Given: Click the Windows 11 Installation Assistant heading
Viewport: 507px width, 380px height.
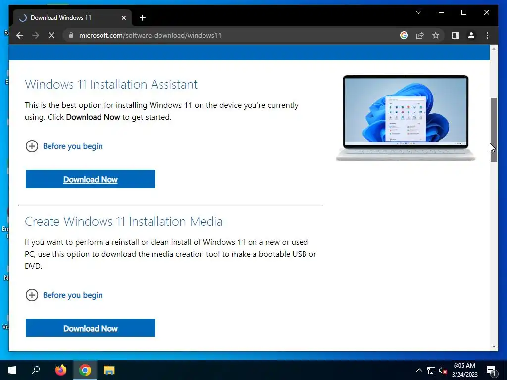Looking at the screenshot, I should (111, 84).
